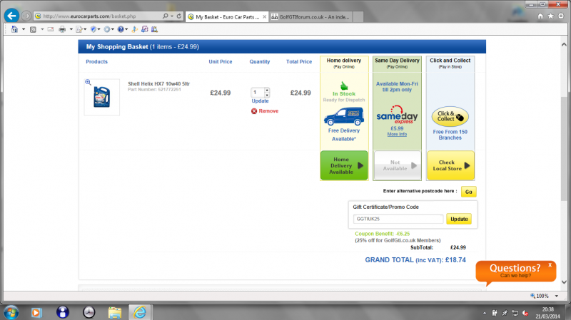The height and width of the screenshot is (320, 571).
Task: Click the red Remove cross icon
Action: point(254,111)
